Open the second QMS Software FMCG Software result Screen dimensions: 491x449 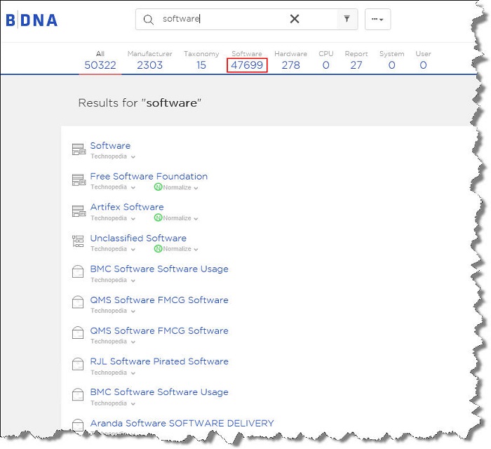click(x=159, y=330)
